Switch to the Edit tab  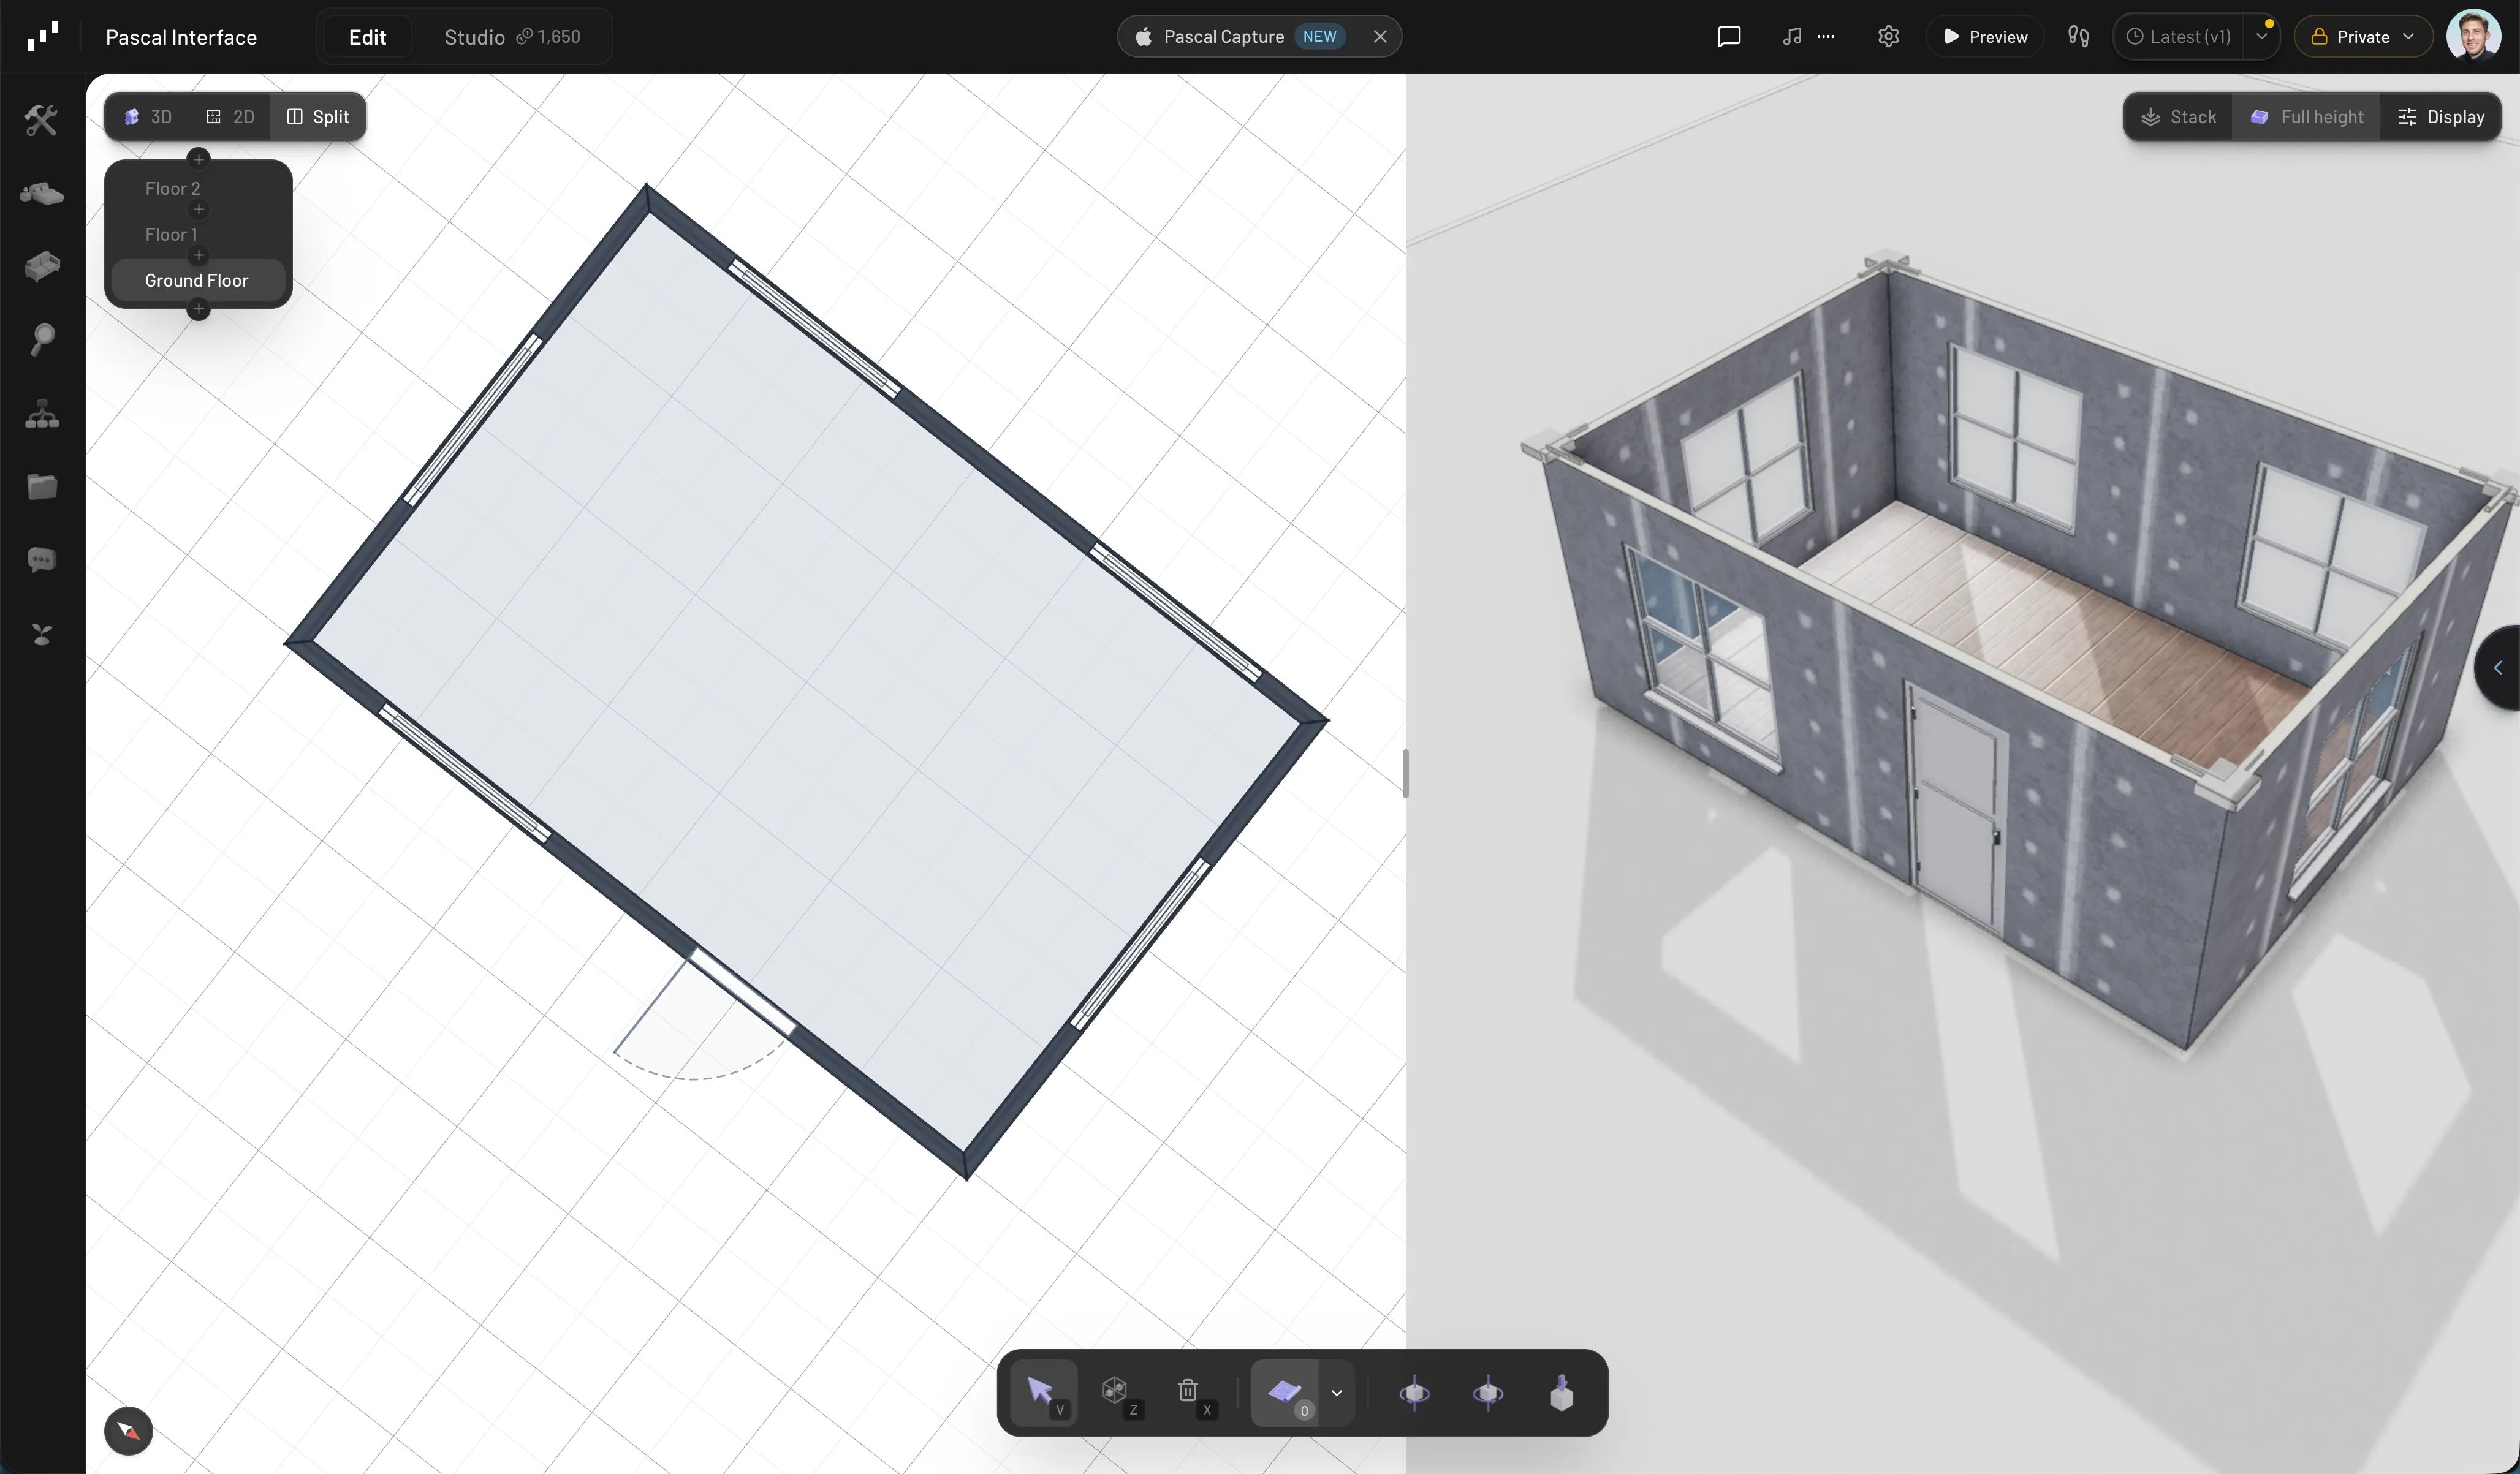pos(367,37)
